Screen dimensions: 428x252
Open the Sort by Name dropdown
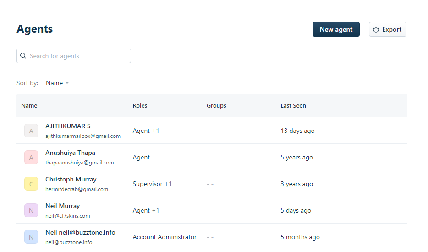pyautogui.click(x=57, y=83)
